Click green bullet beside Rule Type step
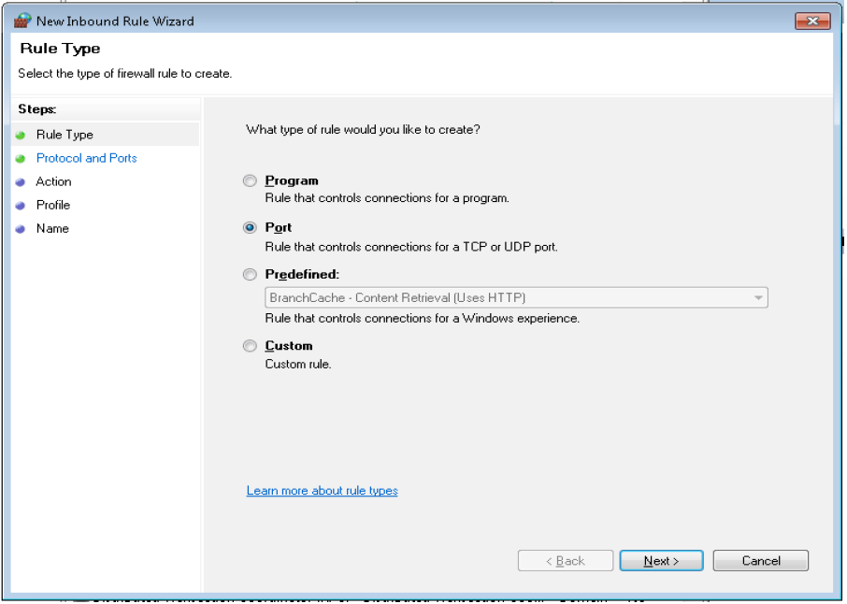Viewport: 847px width, 604px height. click(x=21, y=136)
